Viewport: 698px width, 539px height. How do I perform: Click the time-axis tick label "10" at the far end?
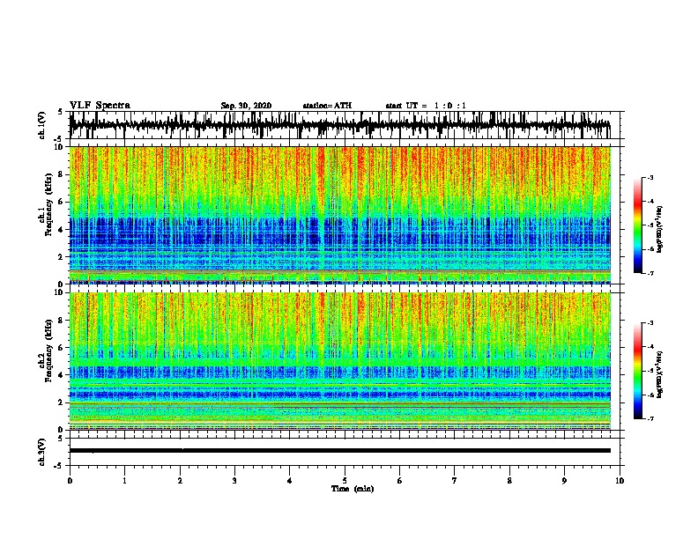pyautogui.click(x=620, y=481)
